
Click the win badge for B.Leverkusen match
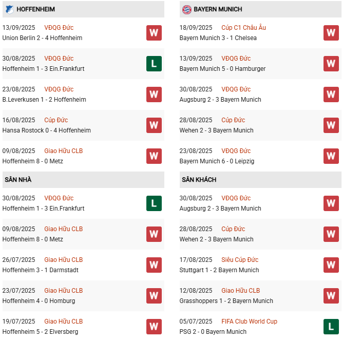click(x=154, y=95)
